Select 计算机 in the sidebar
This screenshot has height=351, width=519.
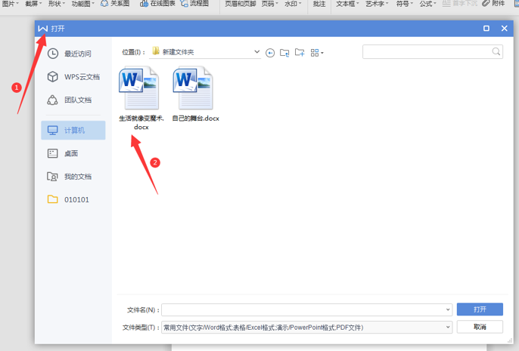73,130
